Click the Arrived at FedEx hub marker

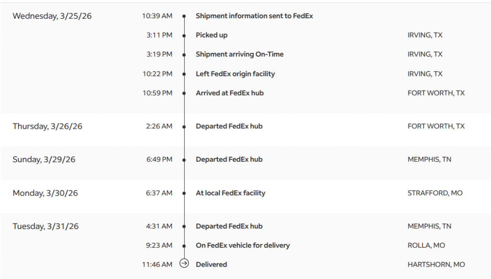[184, 93]
